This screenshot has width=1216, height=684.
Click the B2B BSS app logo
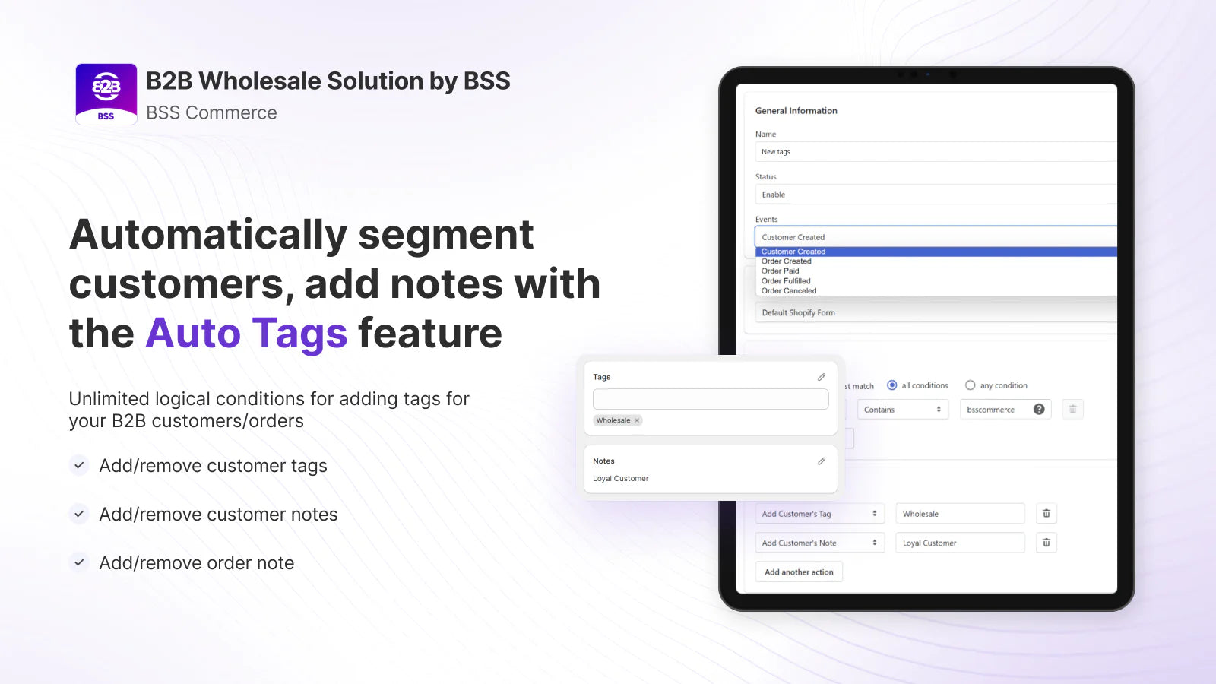pyautogui.click(x=106, y=93)
